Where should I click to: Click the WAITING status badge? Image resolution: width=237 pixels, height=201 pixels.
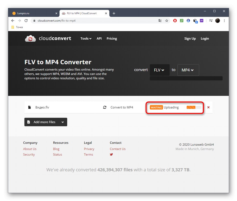point(156,107)
